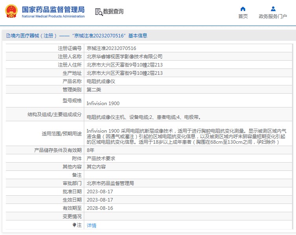Go to 首页 text link

point(243,17)
